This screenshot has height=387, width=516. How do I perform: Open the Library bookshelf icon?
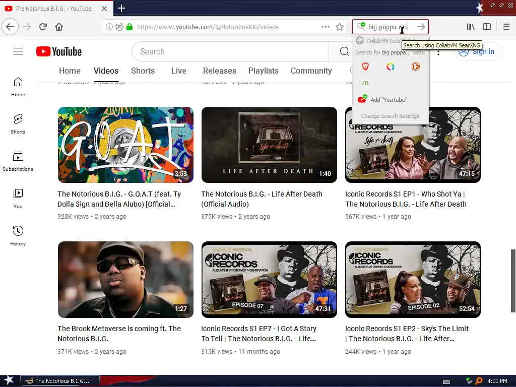click(471, 27)
